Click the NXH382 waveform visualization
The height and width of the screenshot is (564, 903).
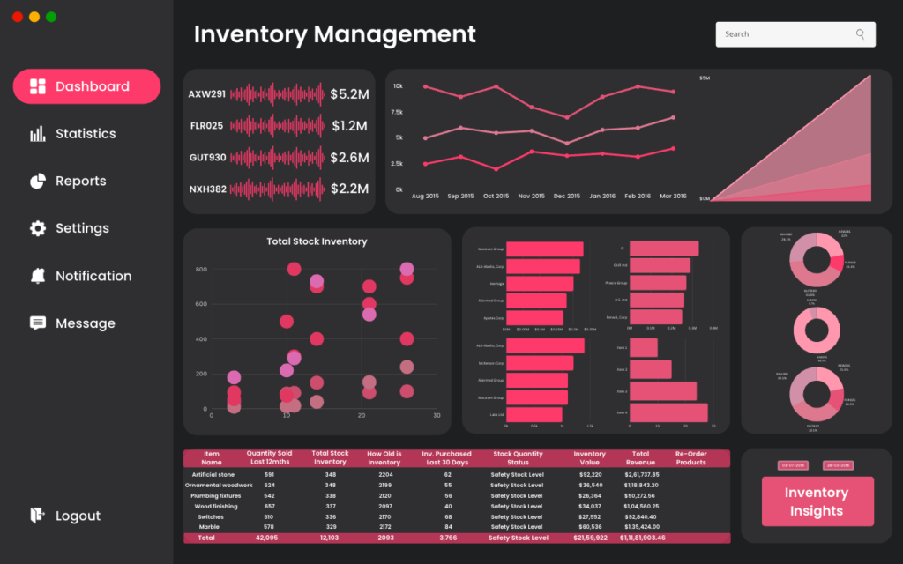pyautogui.click(x=279, y=188)
